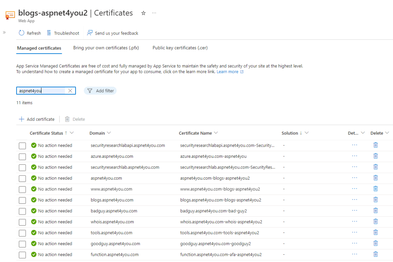Check the securityresearchlab.aspnet4you.com row checkbox
393x262 pixels.
pos(22,167)
